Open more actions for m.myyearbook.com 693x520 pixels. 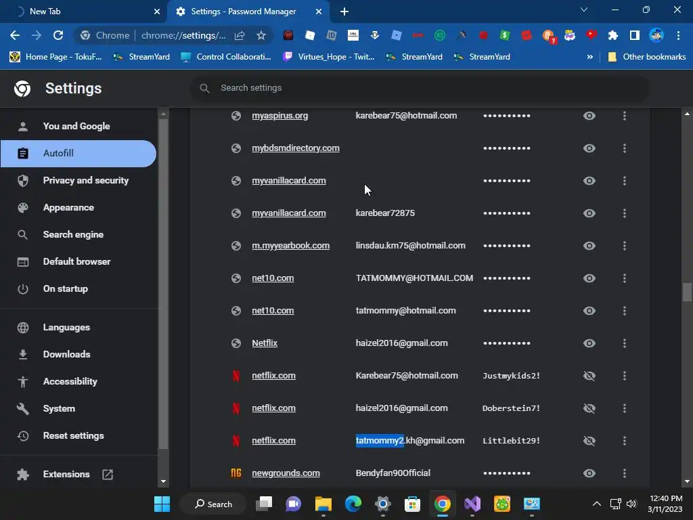click(x=625, y=246)
